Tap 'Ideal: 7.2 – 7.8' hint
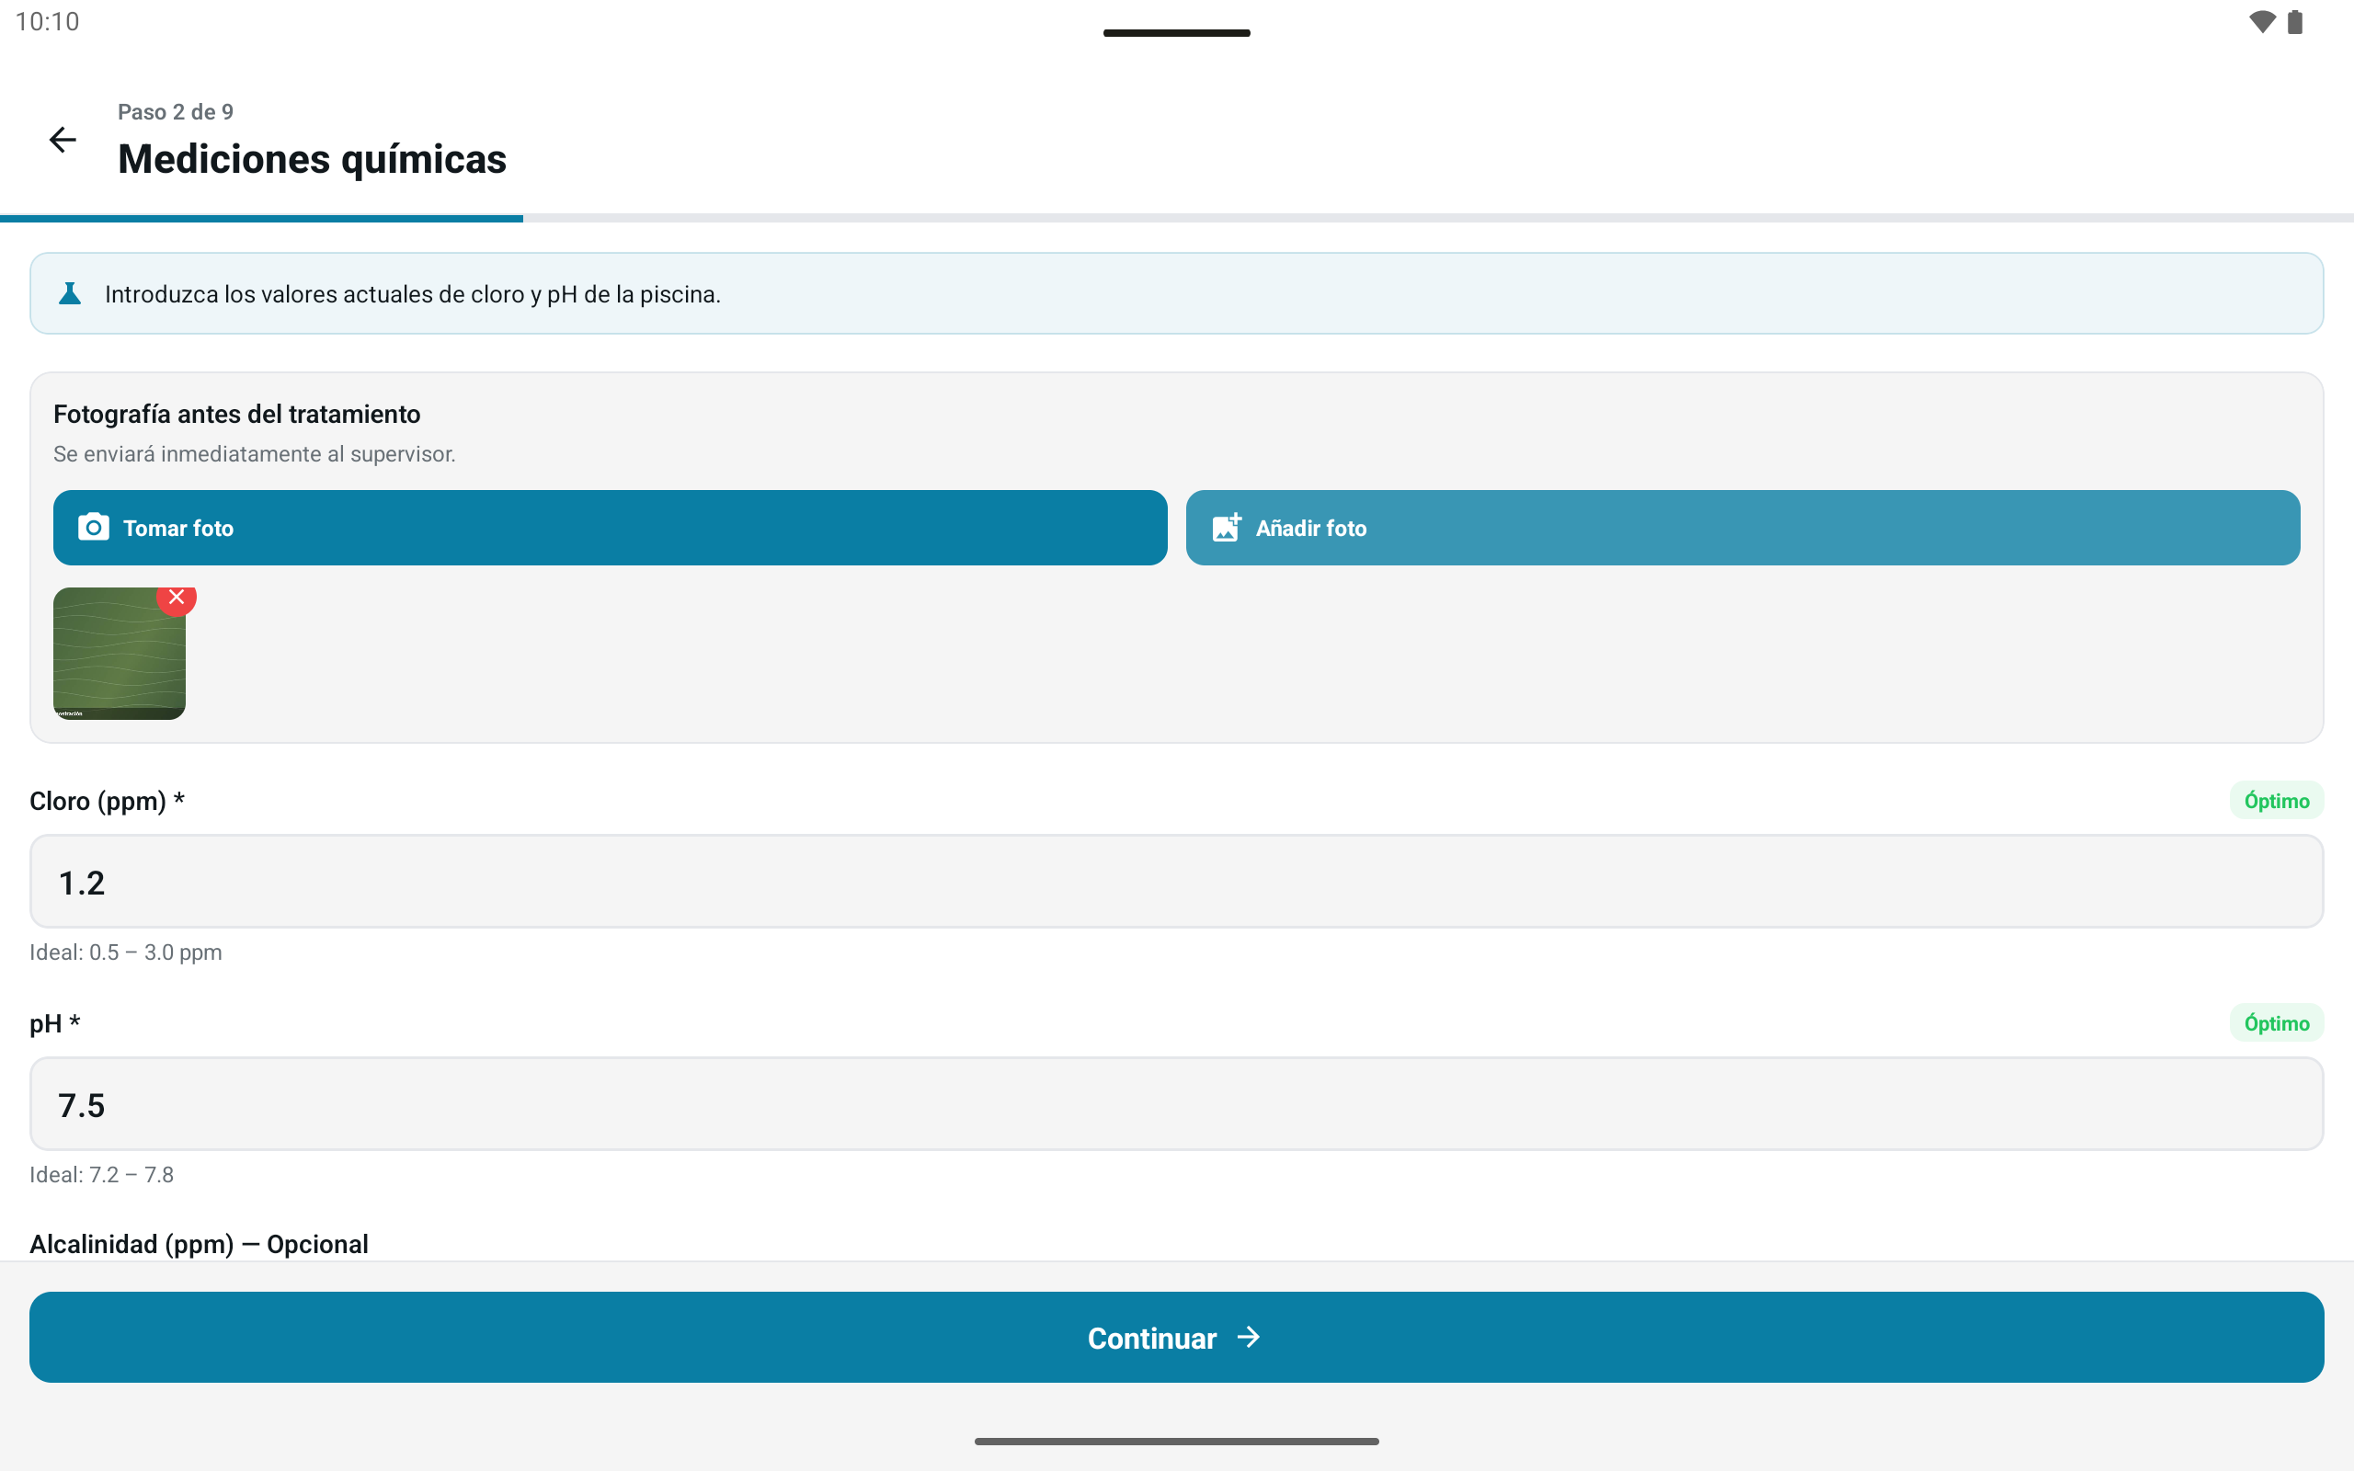2354x1471 pixels. 101,1175
